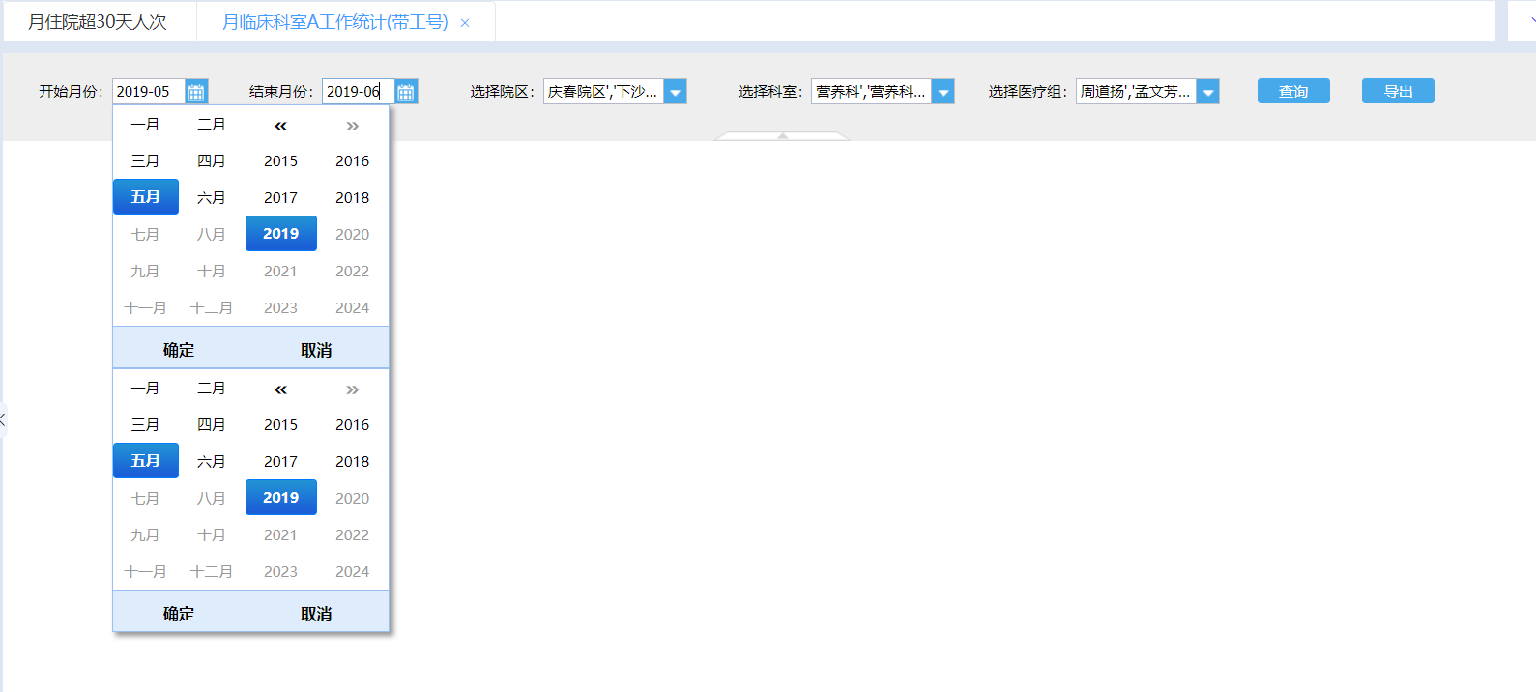Screen dimensions: 1536x692
Task: Pick year 2017 in the lower picker
Action: click(280, 462)
